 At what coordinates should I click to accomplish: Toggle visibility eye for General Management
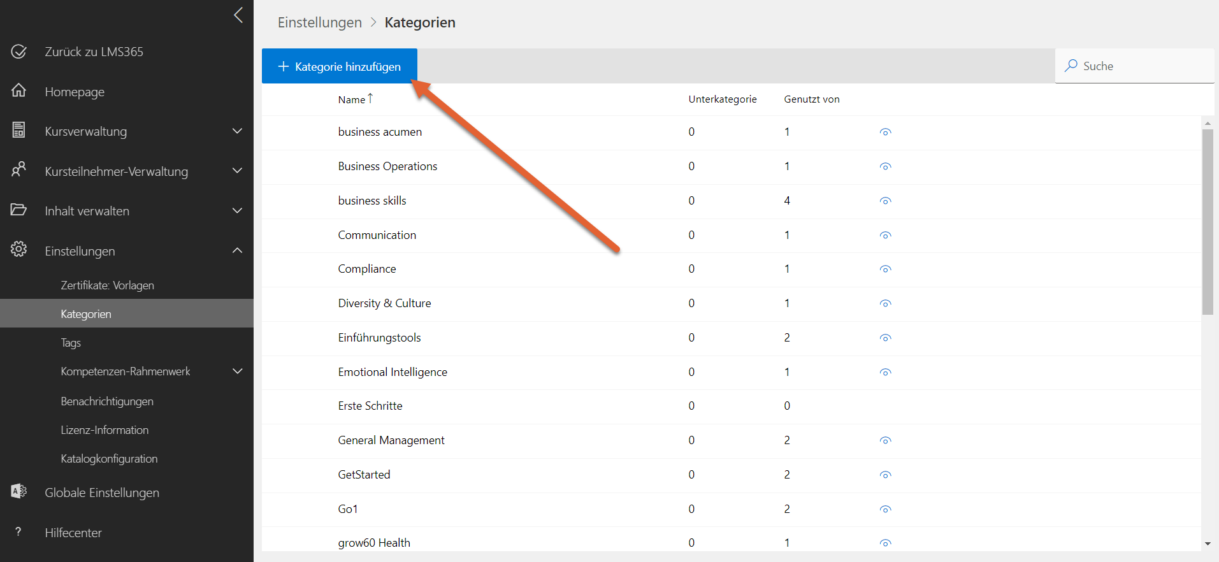885,441
